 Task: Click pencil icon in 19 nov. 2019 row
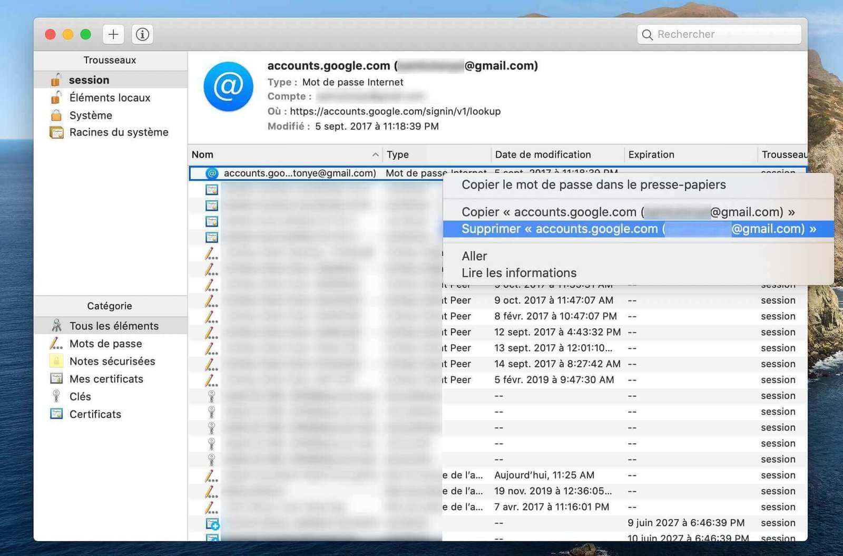[211, 491]
